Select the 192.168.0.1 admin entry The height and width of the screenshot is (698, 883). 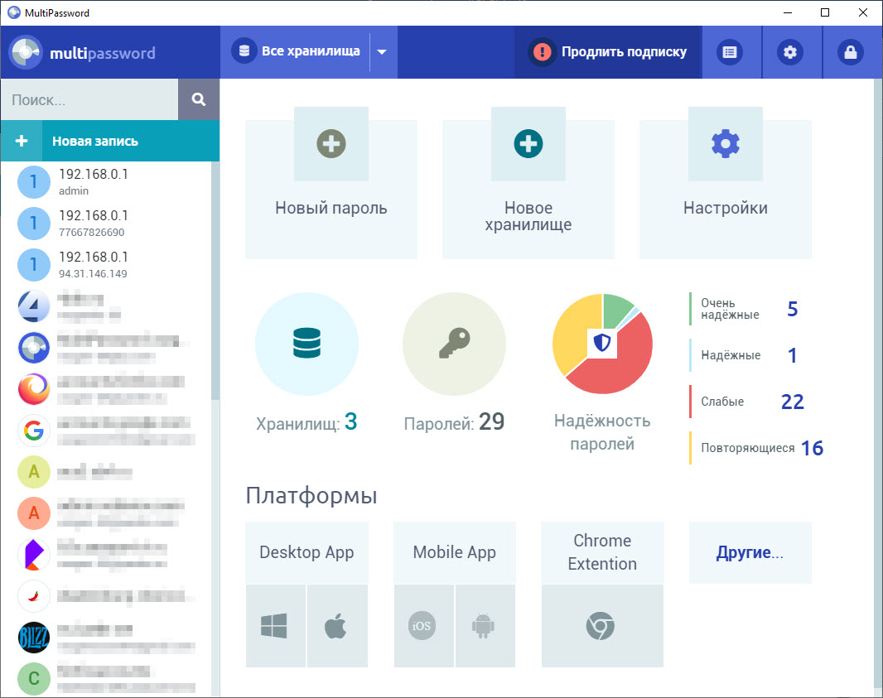click(106, 182)
